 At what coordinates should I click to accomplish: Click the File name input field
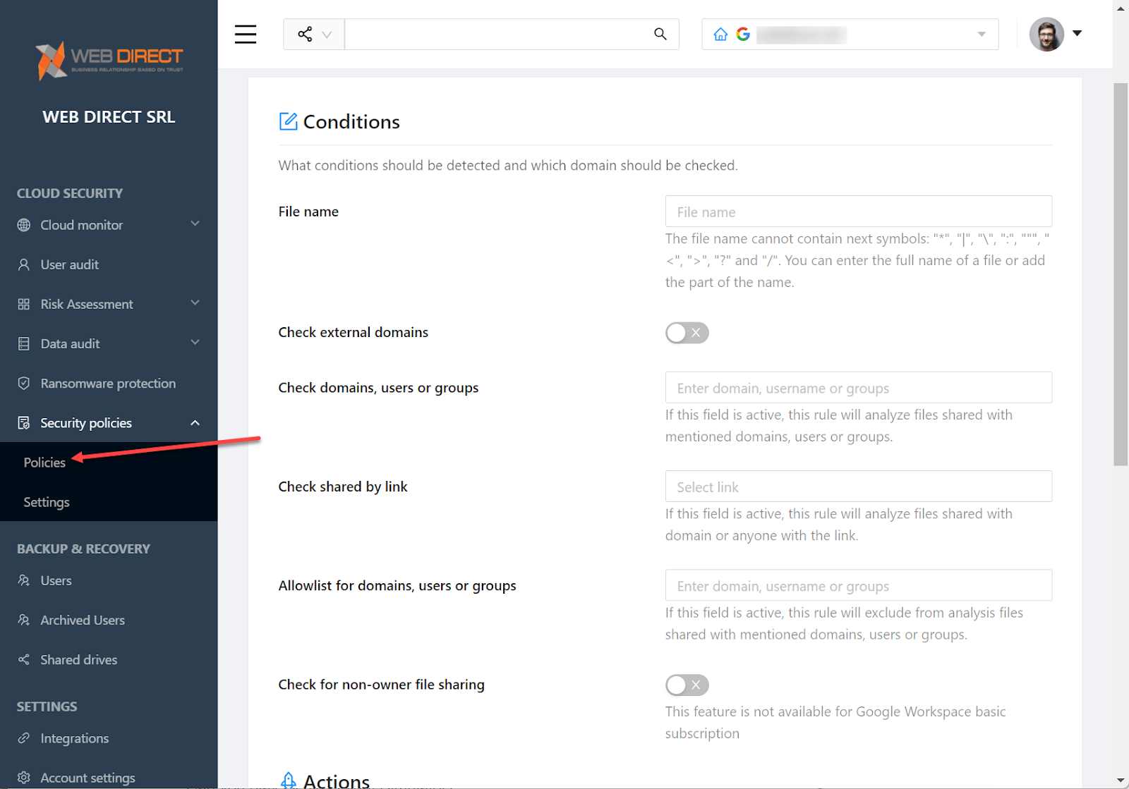[858, 211]
